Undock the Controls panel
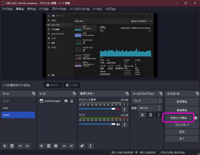Viewport: 200px width, 155px height. click(x=197, y=94)
